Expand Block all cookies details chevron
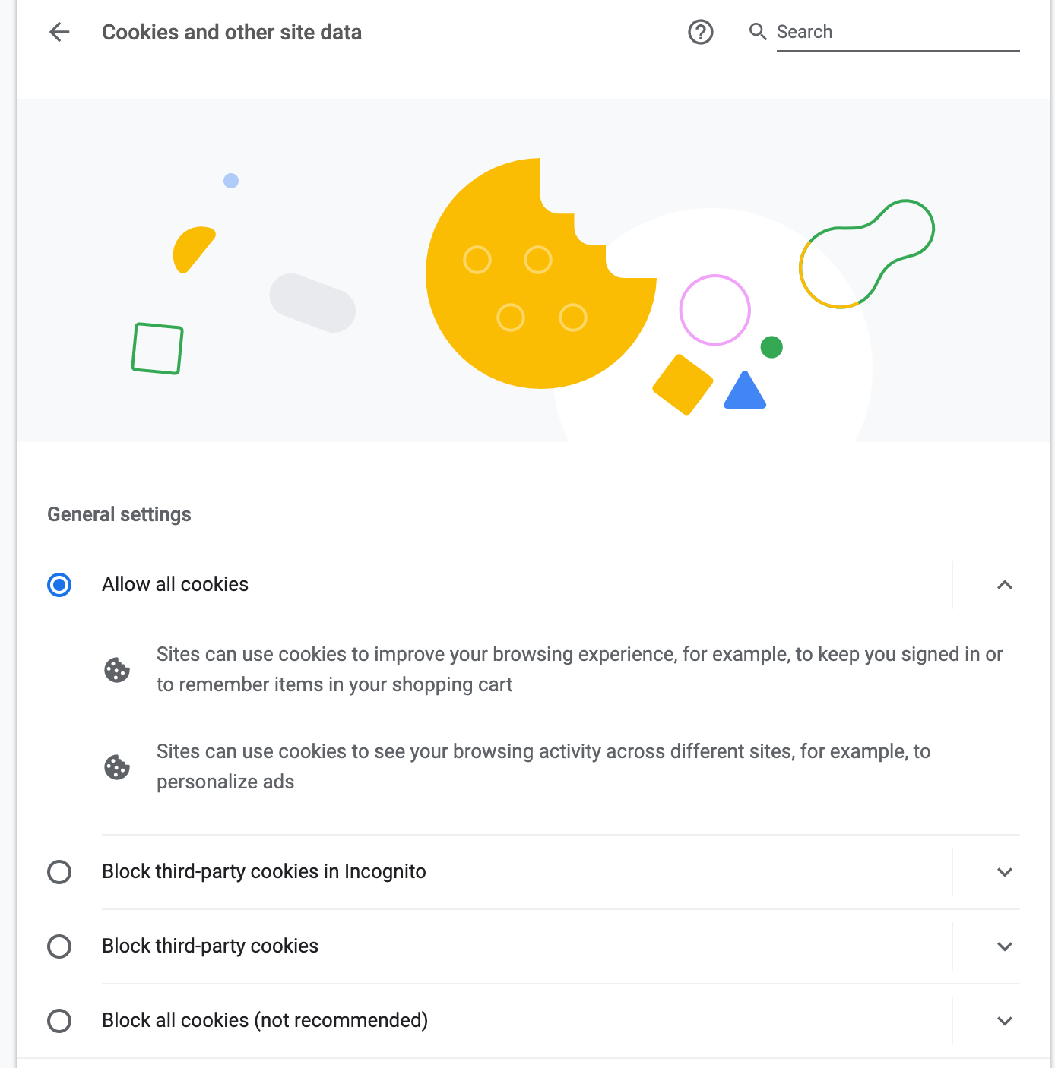The width and height of the screenshot is (1055, 1068). click(1004, 1021)
